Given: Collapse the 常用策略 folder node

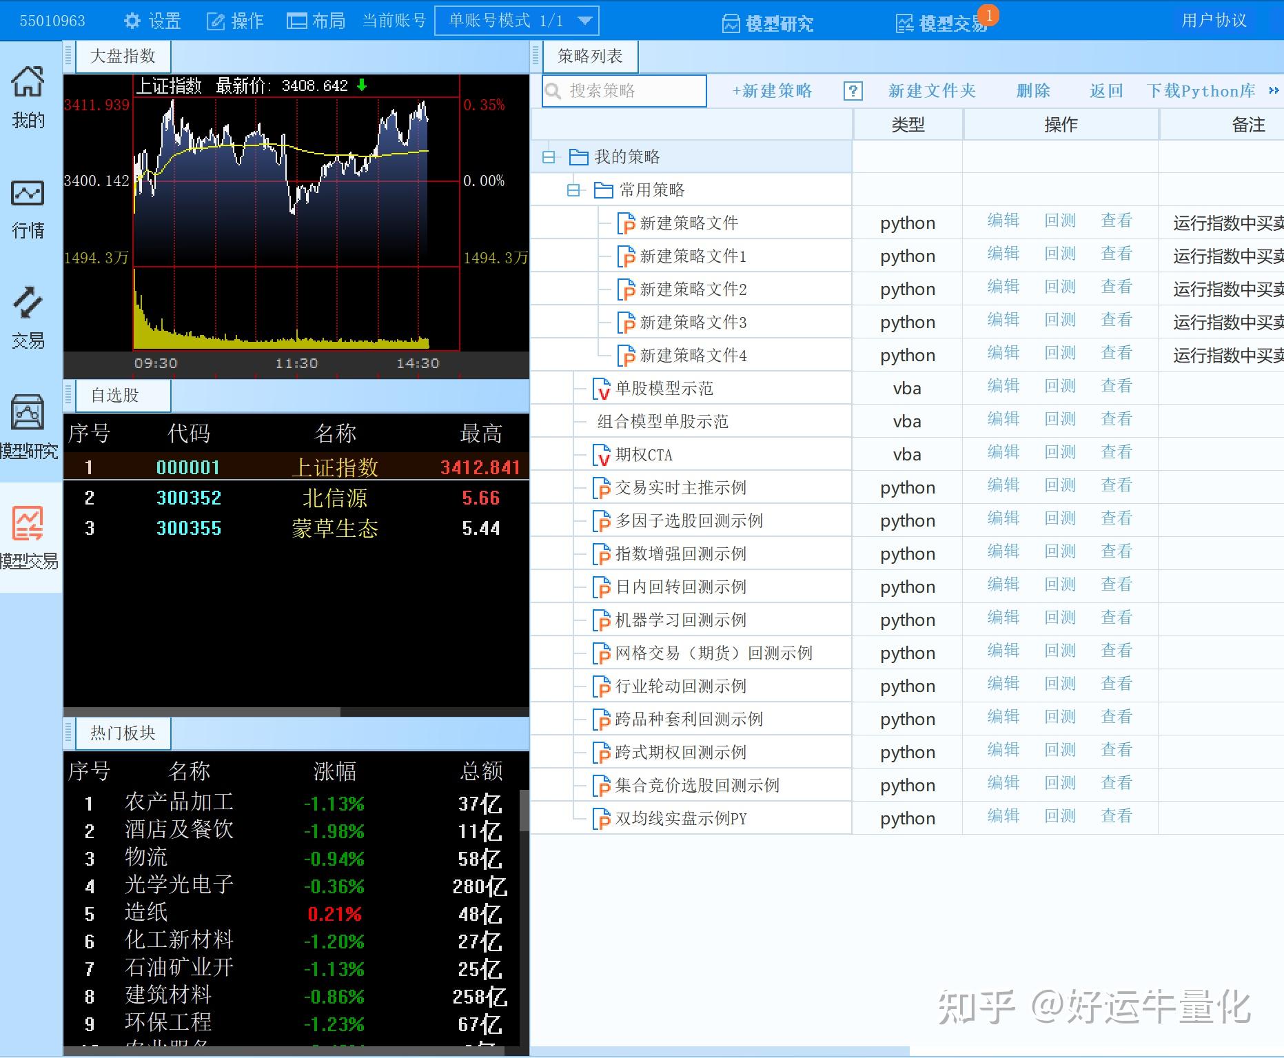Looking at the screenshot, I should click(575, 190).
